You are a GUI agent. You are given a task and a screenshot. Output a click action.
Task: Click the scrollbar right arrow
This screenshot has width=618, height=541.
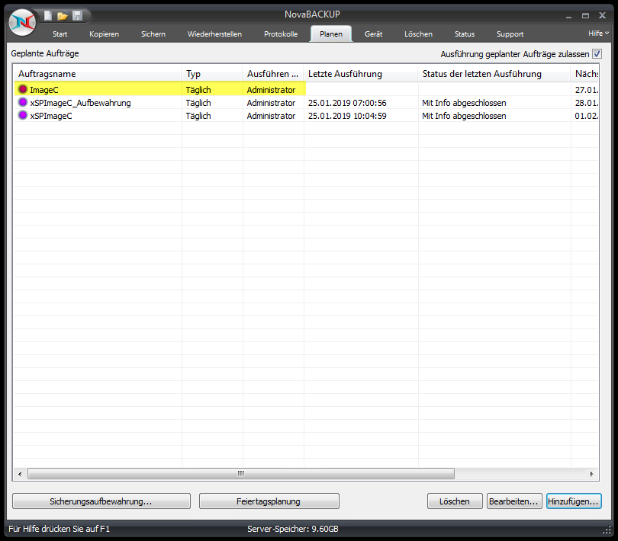(591, 474)
